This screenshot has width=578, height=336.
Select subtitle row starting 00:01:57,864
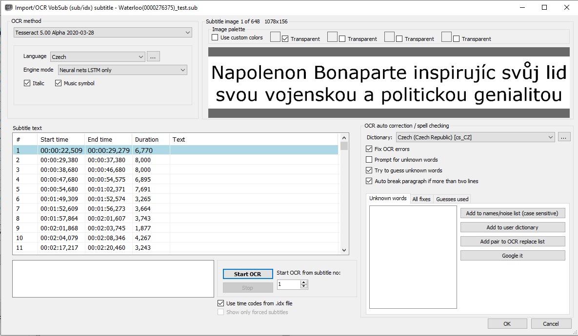[176, 218]
